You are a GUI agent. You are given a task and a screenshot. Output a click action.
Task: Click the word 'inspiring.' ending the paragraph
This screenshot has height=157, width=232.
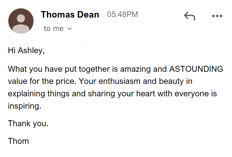pyautogui.click(x=24, y=106)
